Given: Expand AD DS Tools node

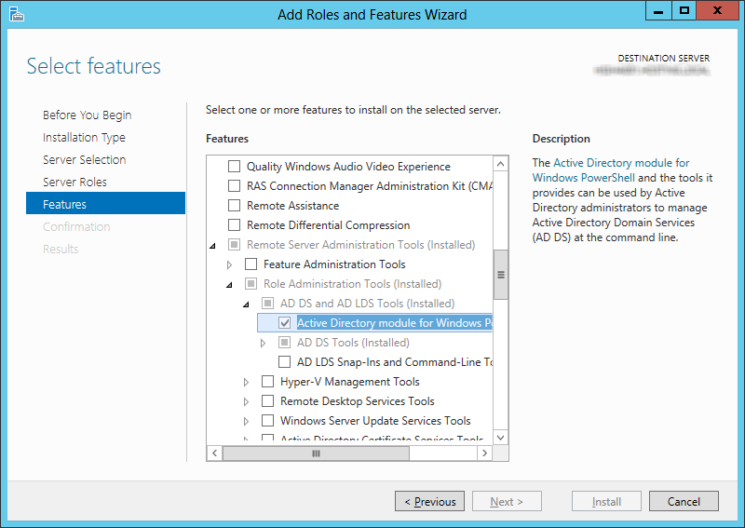Looking at the screenshot, I should [x=263, y=343].
